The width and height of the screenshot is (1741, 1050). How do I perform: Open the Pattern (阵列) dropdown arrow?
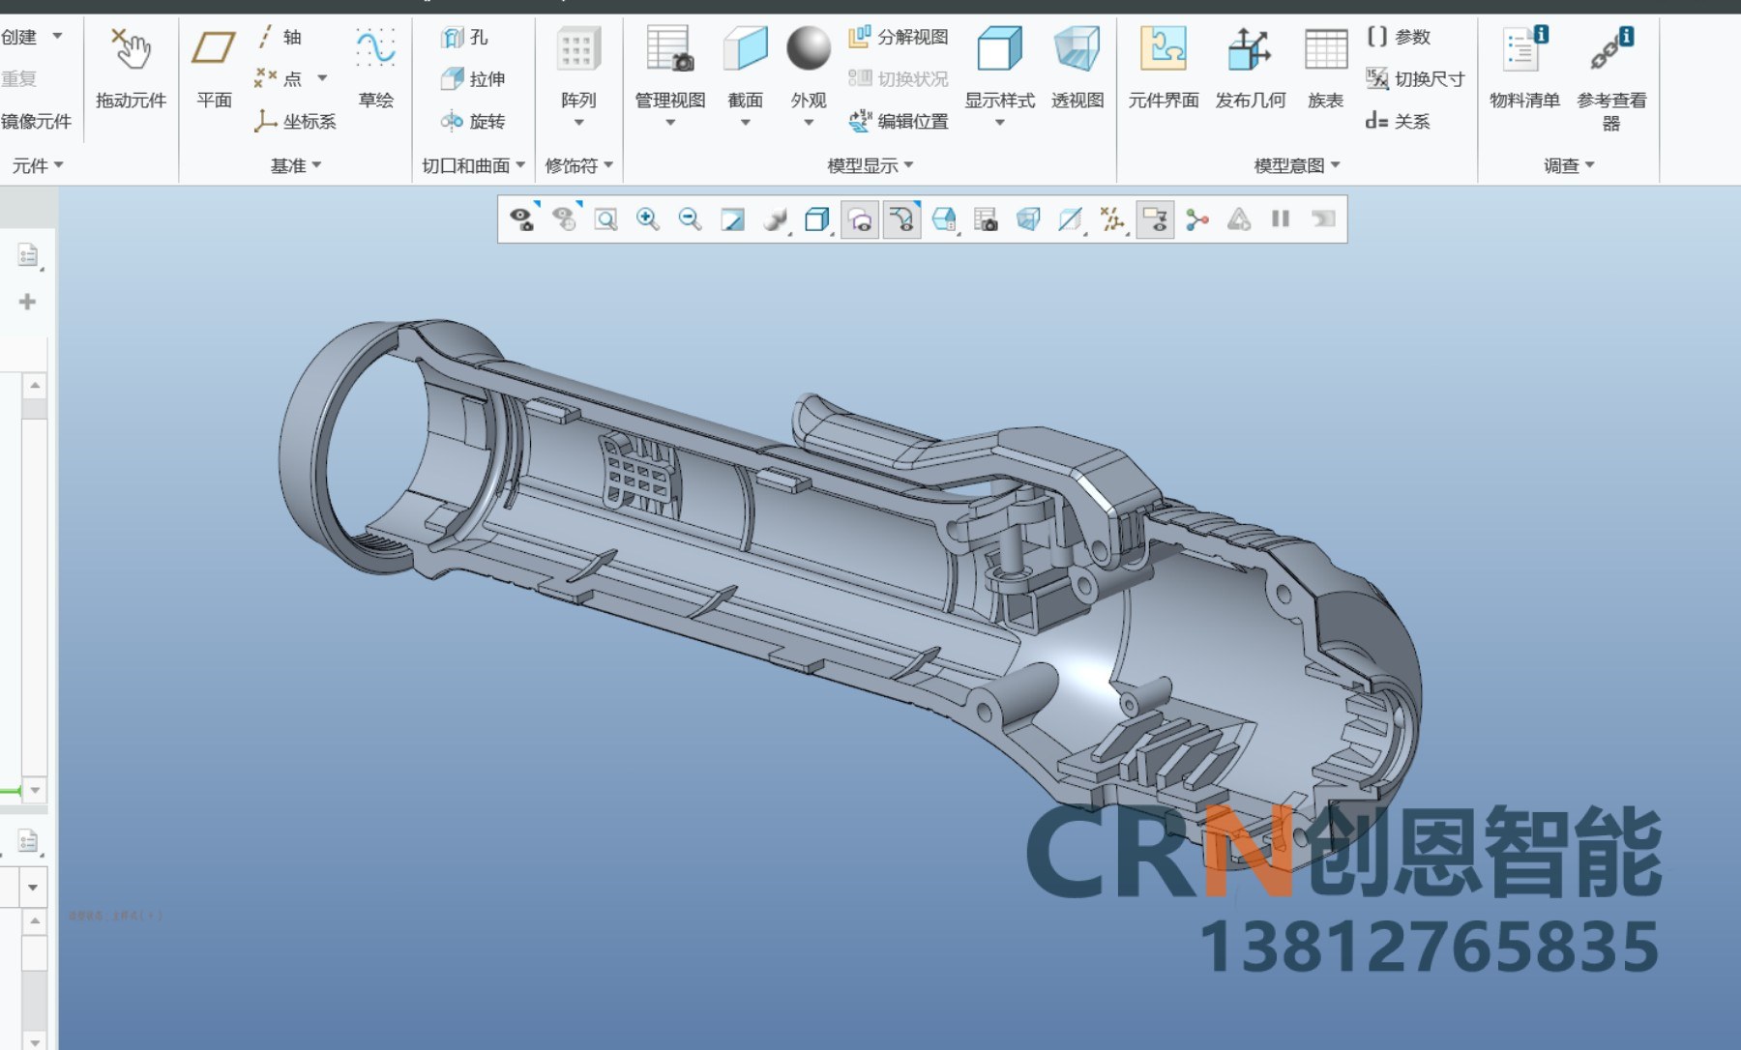578,123
